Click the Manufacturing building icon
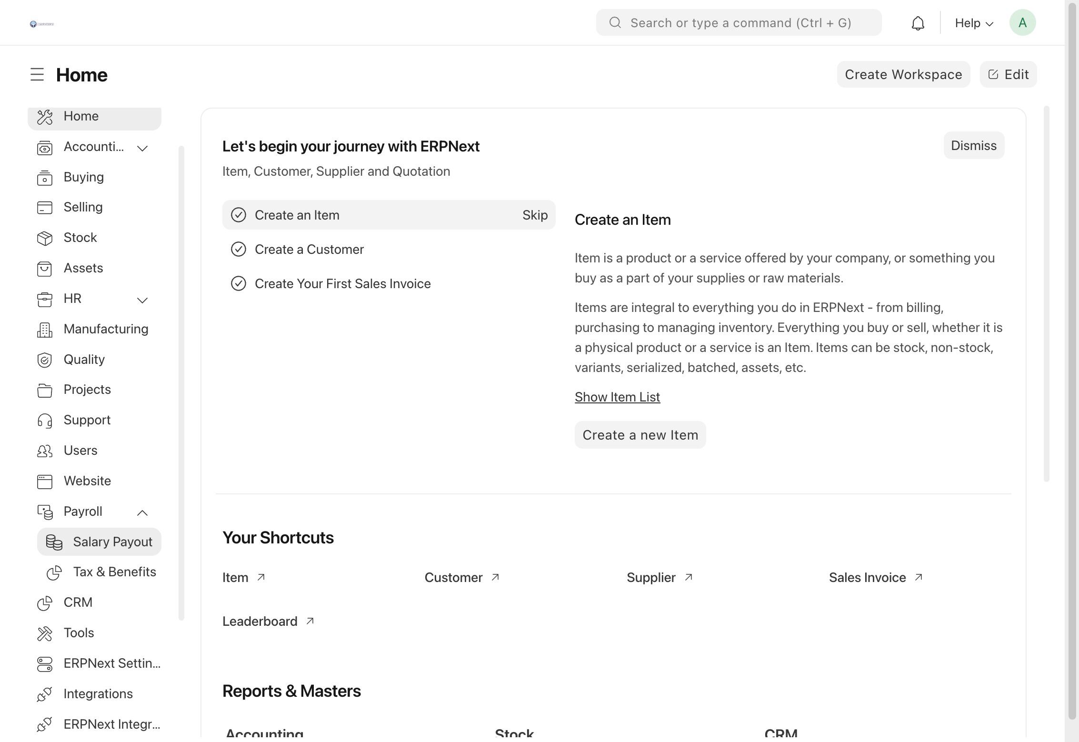 point(45,329)
